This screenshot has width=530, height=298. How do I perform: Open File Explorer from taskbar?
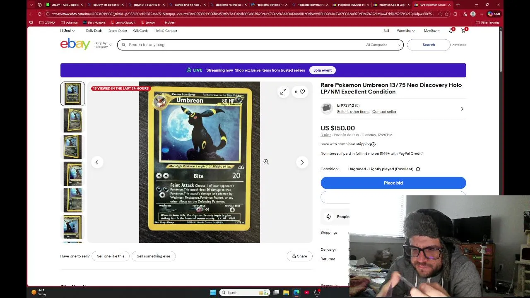[286, 293]
